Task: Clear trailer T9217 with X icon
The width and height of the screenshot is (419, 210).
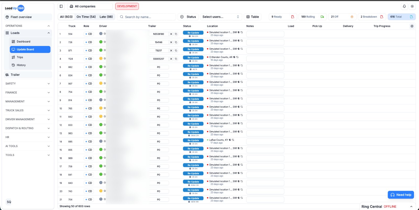Action: (x=171, y=51)
